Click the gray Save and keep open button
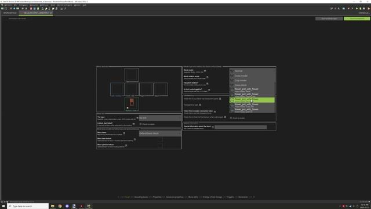The image size is (371, 209). coord(329,19)
